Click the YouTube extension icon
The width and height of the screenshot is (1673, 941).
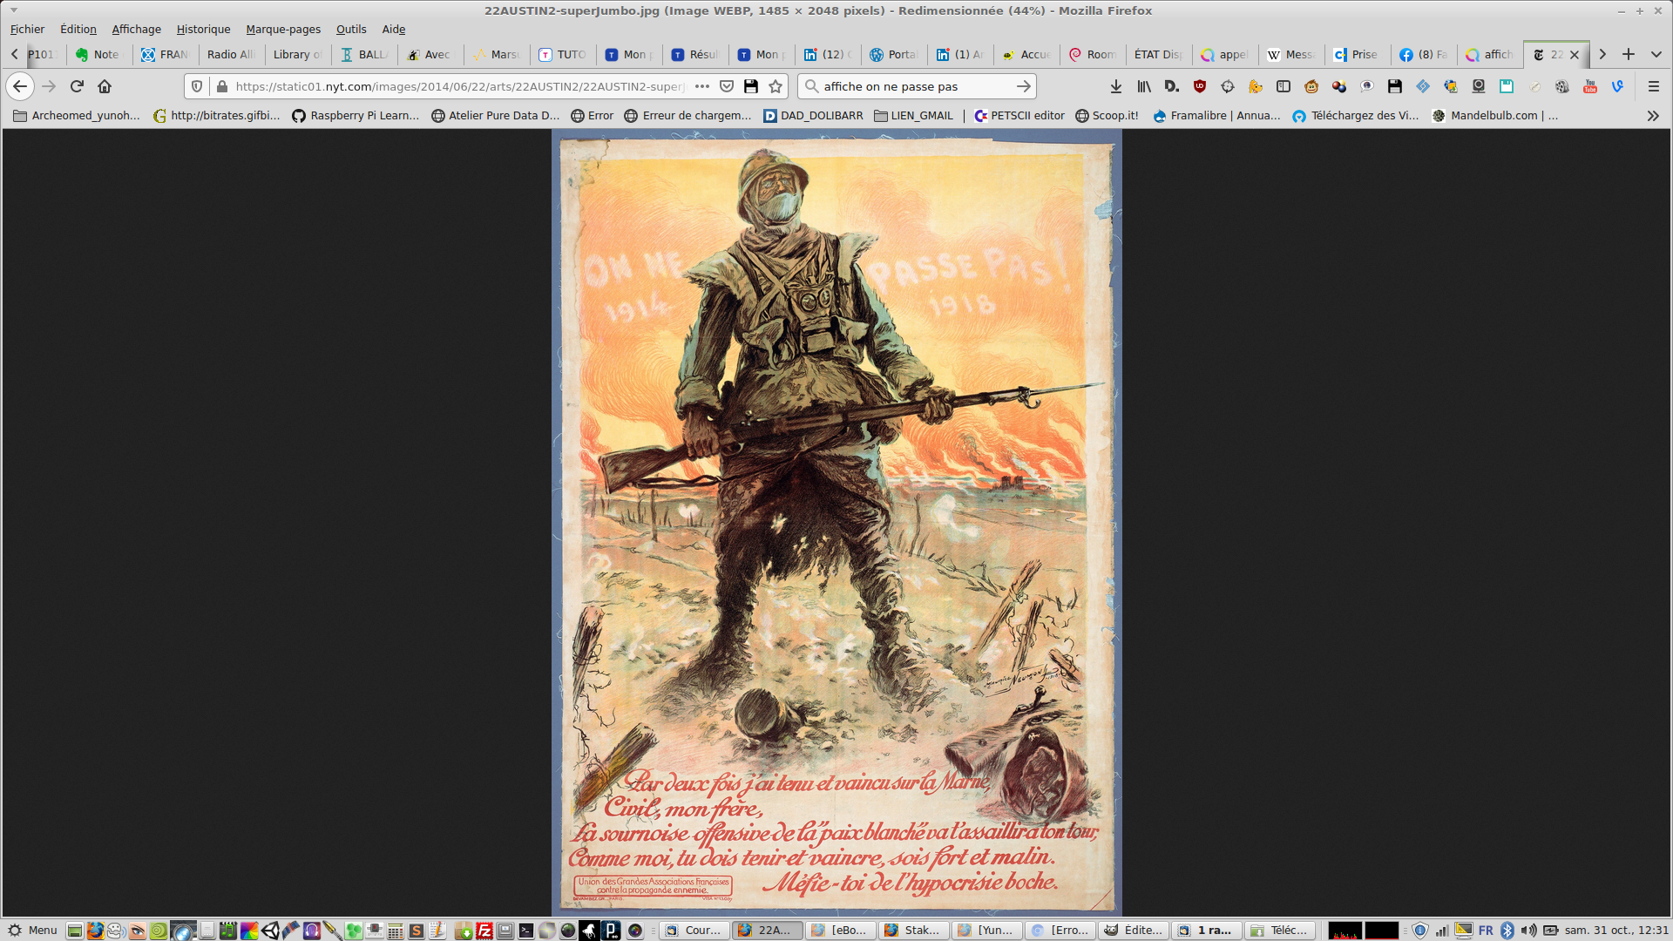1590,86
